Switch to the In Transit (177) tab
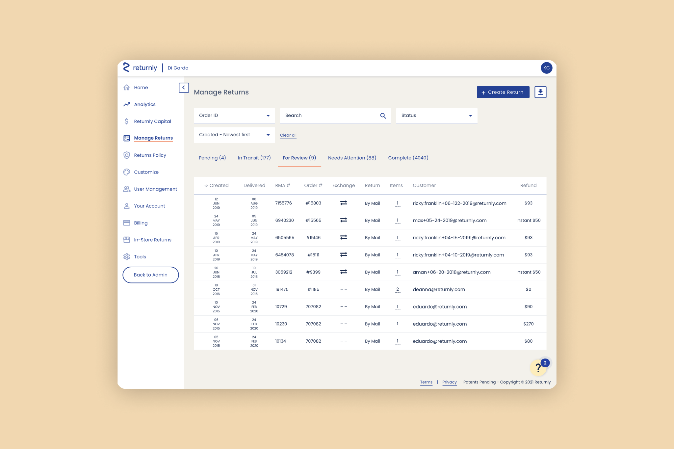The image size is (674, 449). [x=254, y=158]
